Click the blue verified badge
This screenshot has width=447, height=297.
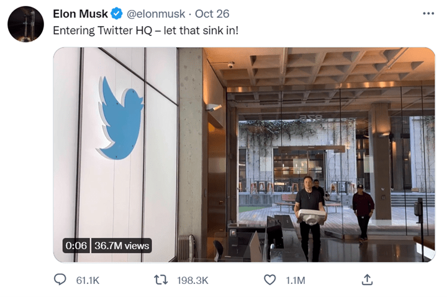coord(117,14)
